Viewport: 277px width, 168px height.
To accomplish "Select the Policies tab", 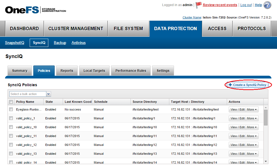I will point(44,70).
